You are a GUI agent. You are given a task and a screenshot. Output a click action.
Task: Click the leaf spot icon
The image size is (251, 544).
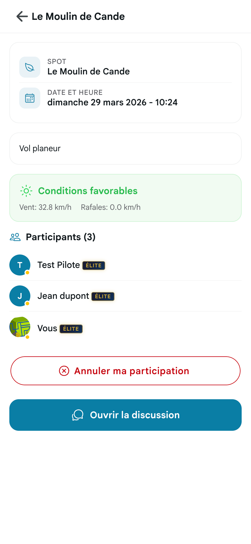tap(30, 67)
